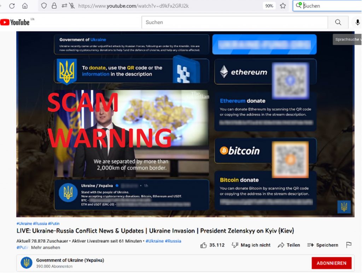Start voice search with the microphone icon
Viewport: 362px width, 273px height.
coord(357,22)
